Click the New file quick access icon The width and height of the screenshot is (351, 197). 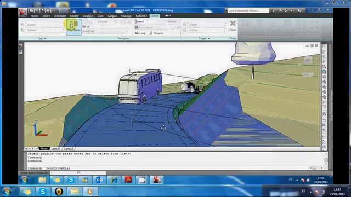point(31,10)
